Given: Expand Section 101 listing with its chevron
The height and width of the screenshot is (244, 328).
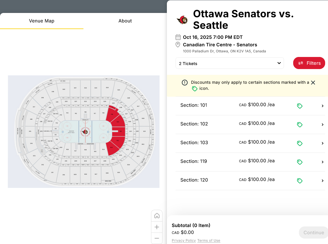Looking at the screenshot, I should point(323,106).
